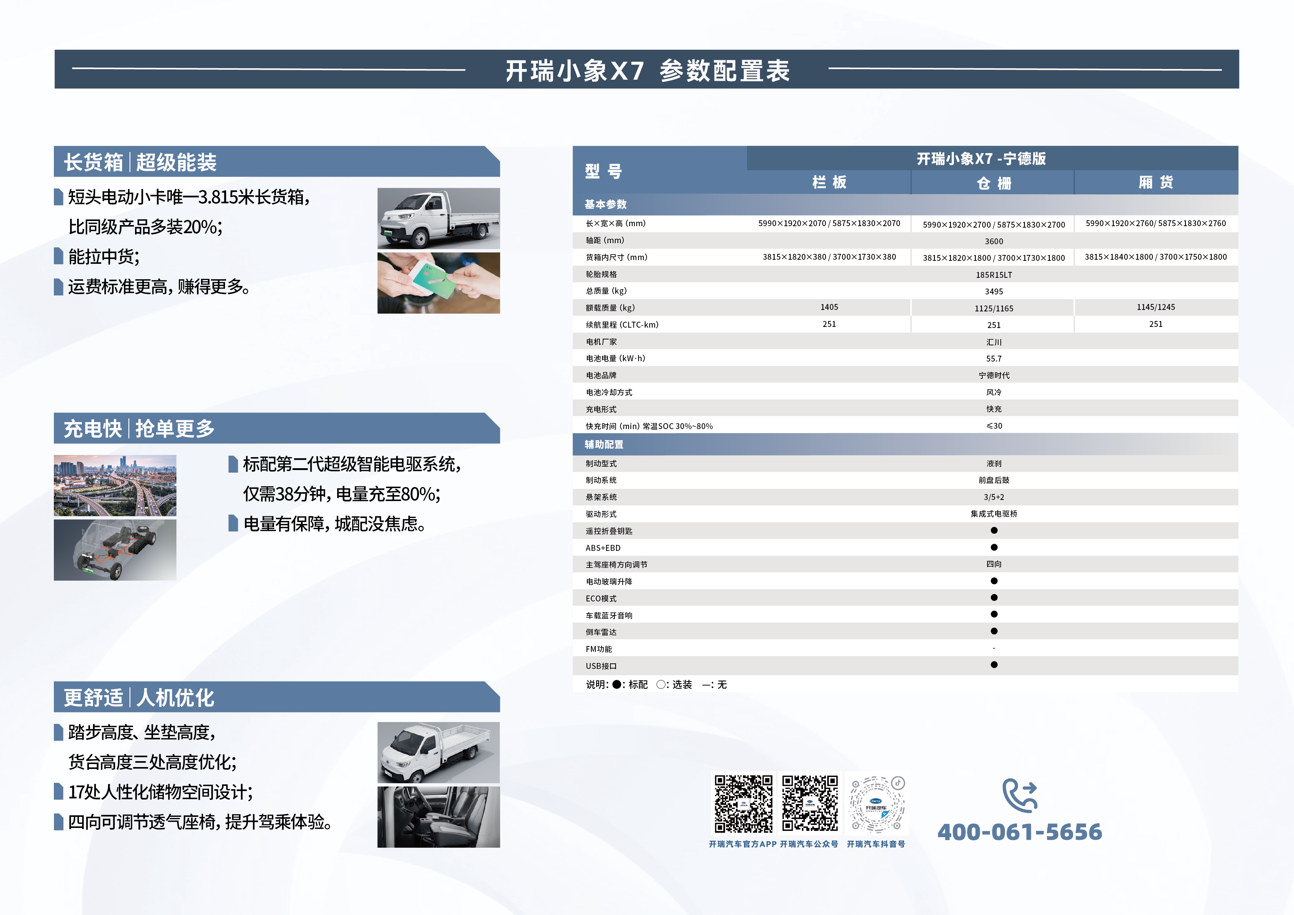
Task: Open the green card handover photo
Action: click(439, 283)
